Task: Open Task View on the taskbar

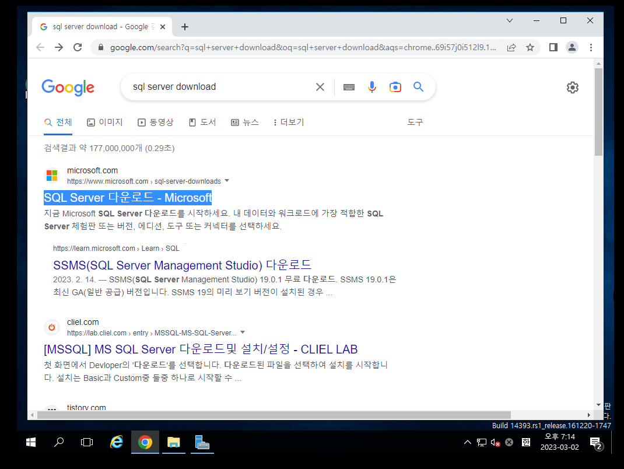Action: 87,442
